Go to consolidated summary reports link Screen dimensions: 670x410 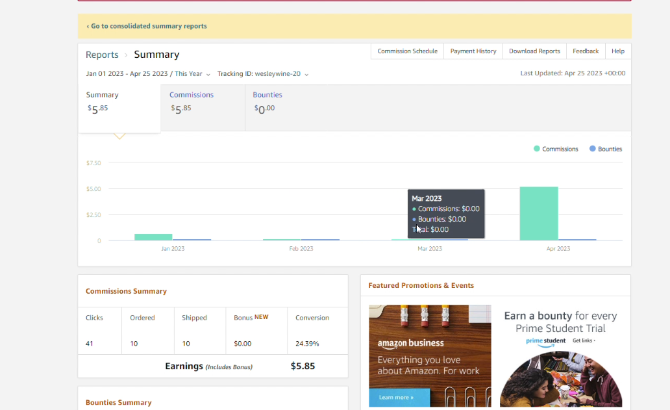tap(147, 26)
